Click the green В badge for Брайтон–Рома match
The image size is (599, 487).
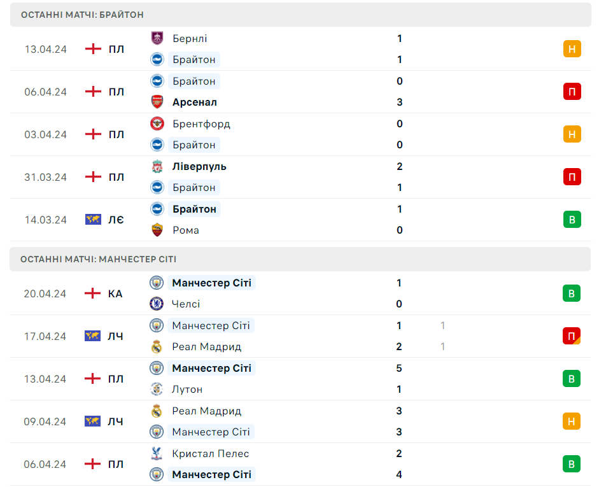tap(572, 220)
